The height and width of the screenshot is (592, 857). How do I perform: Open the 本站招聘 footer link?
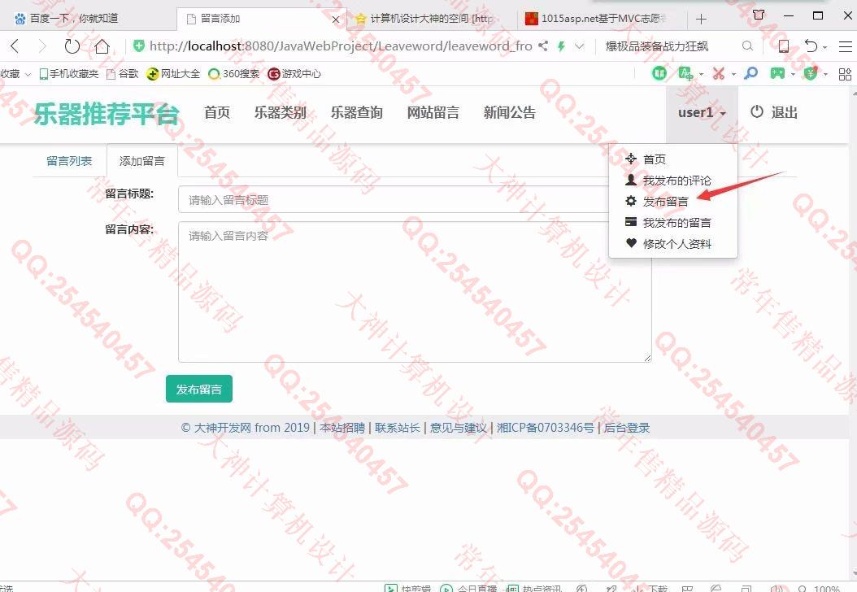point(342,428)
